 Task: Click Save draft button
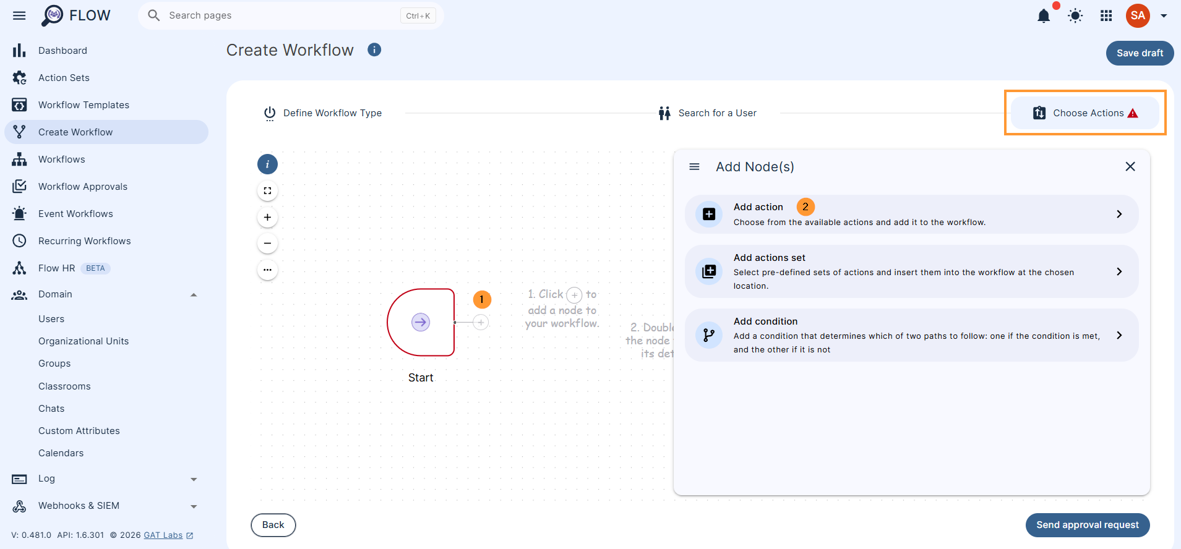pos(1140,53)
